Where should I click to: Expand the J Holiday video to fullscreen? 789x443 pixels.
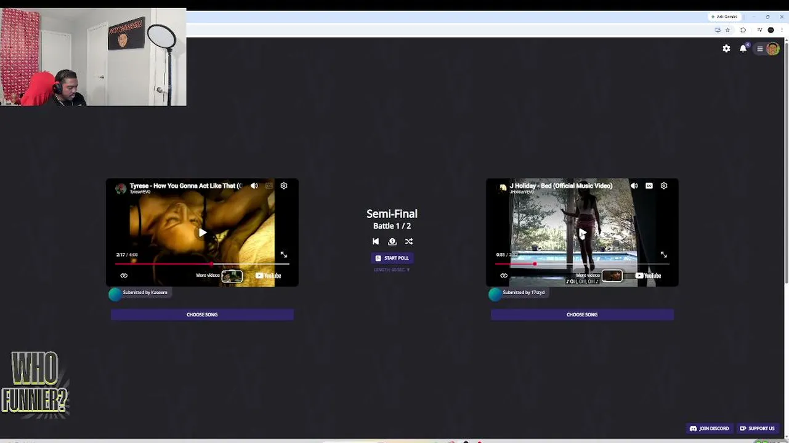tap(664, 255)
